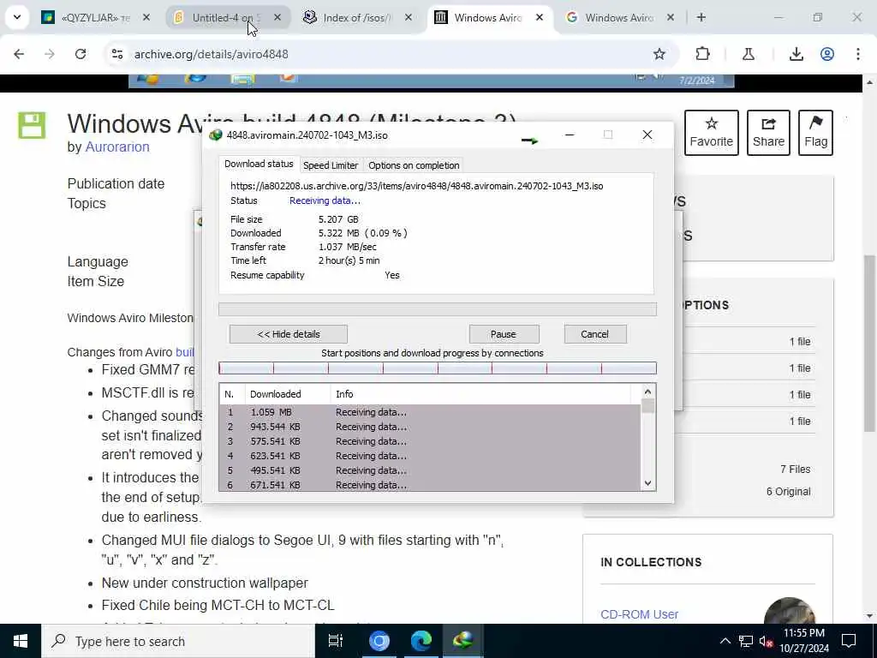Pause the download
The image size is (877, 658).
coord(504,334)
